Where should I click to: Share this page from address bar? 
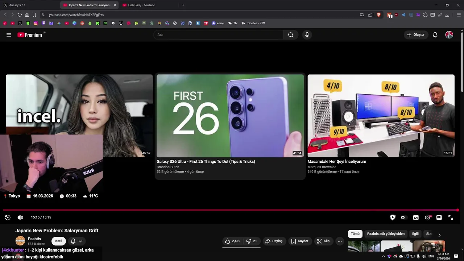(x=370, y=15)
